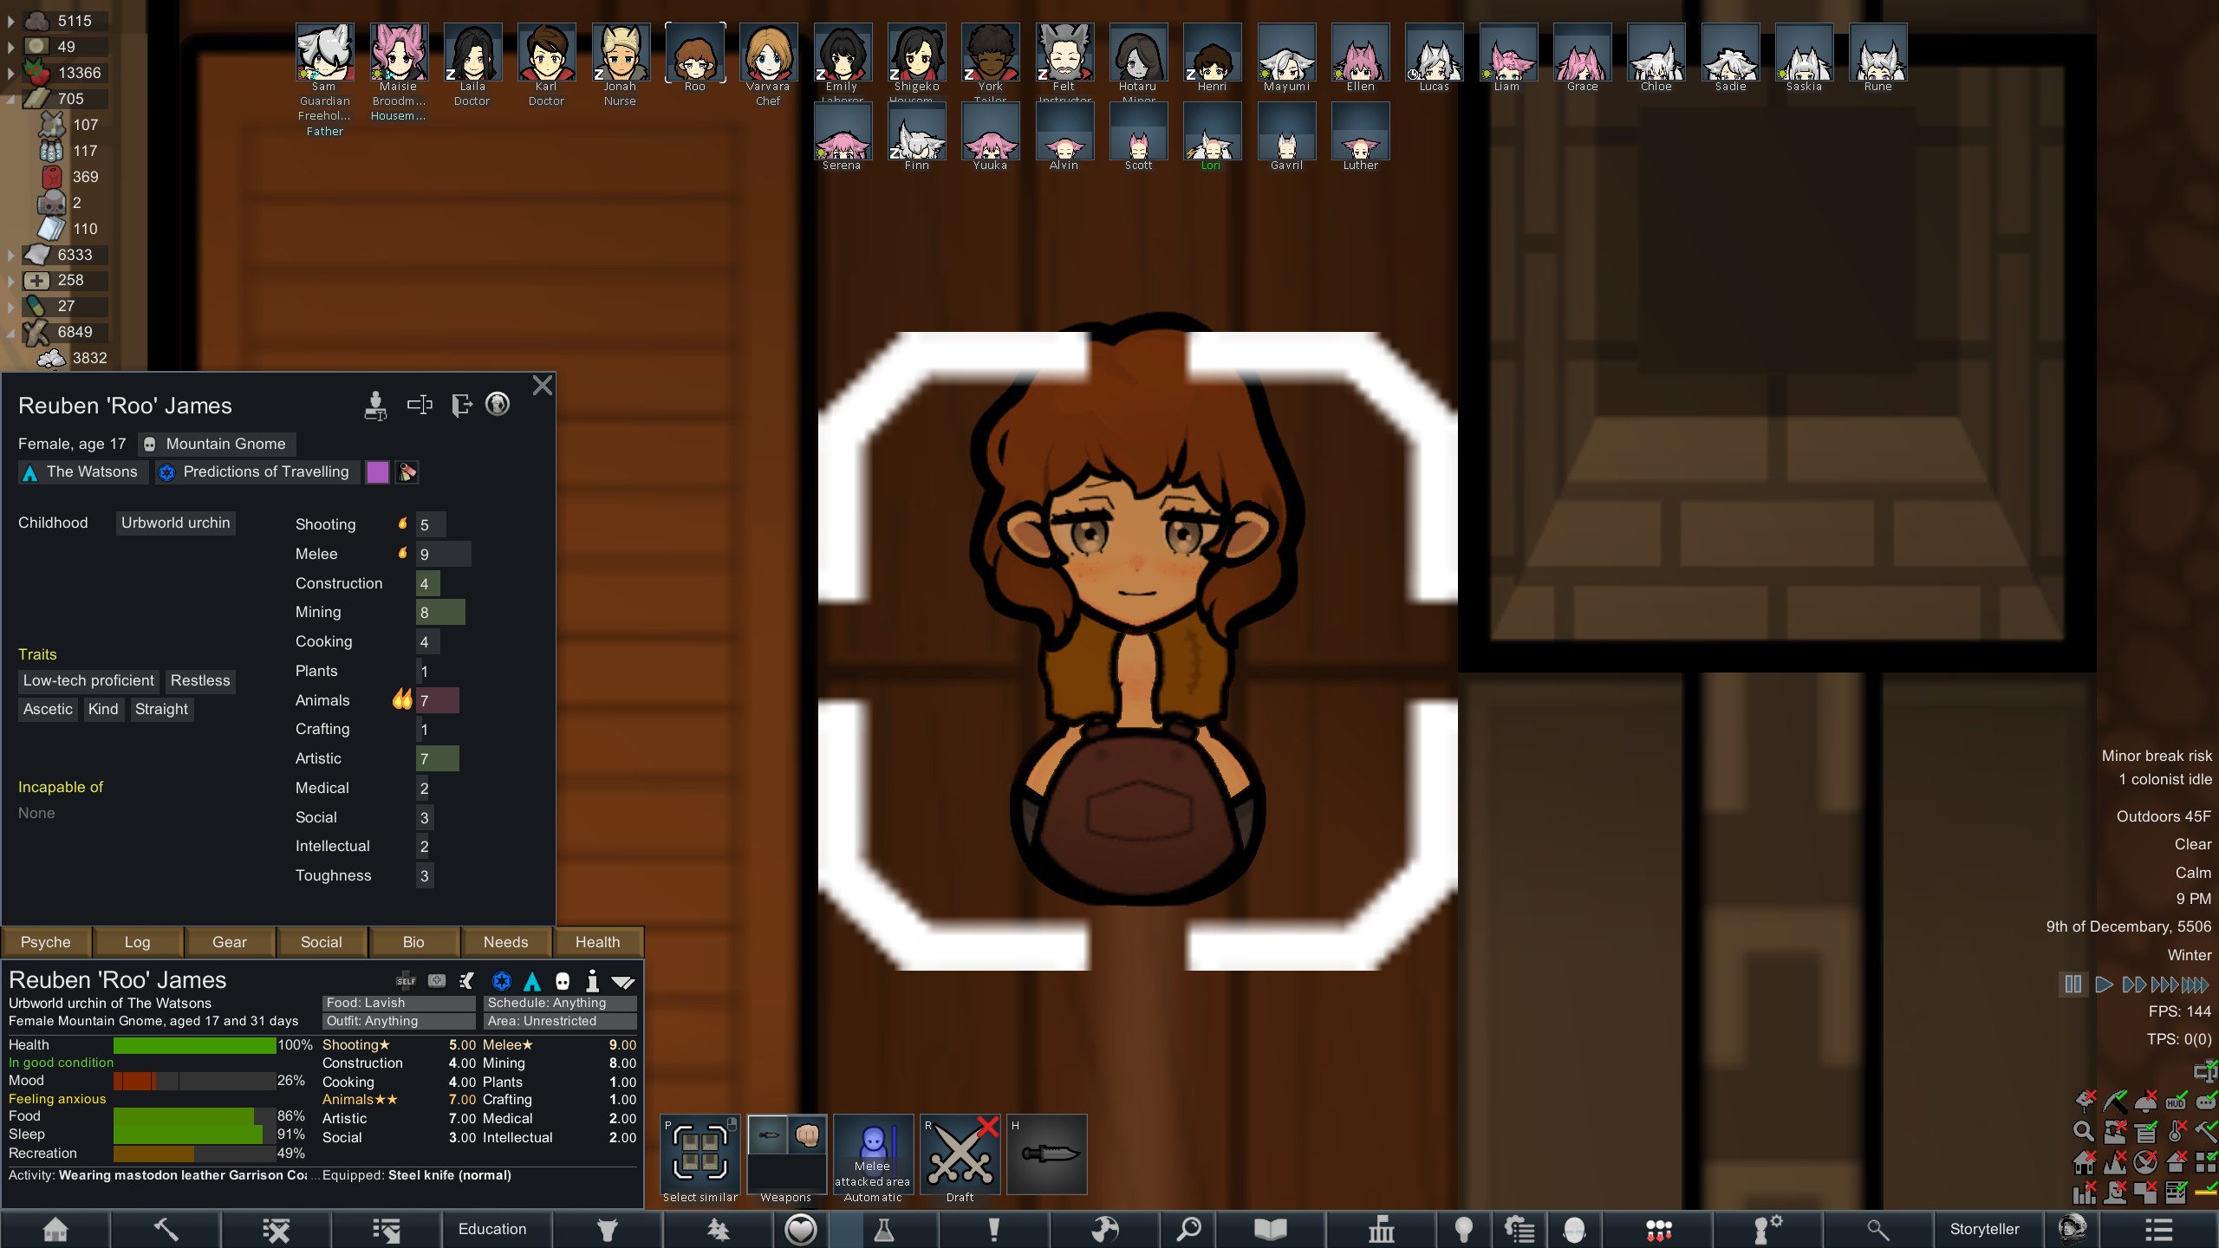This screenshot has height=1248, width=2219.
Task: Expand the first resource category showing 5115
Action: (10, 21)
